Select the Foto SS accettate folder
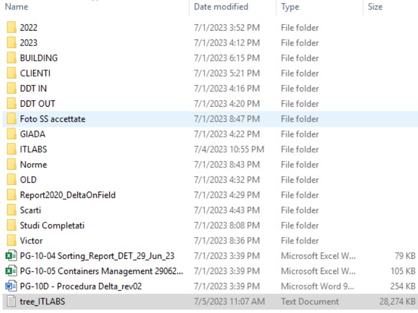Screen dimensions: 418x313 tap(53, 119)
